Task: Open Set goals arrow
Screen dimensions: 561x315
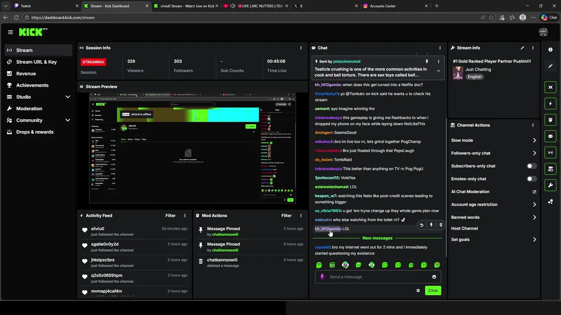Action: 534,240
